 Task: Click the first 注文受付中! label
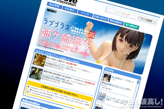click(72, 64)
